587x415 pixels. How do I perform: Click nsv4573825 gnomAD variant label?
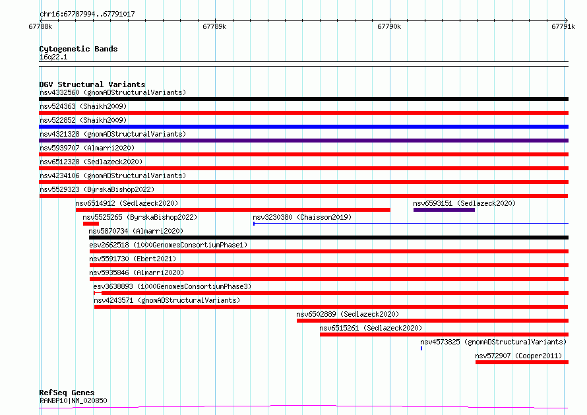[493, 342]
